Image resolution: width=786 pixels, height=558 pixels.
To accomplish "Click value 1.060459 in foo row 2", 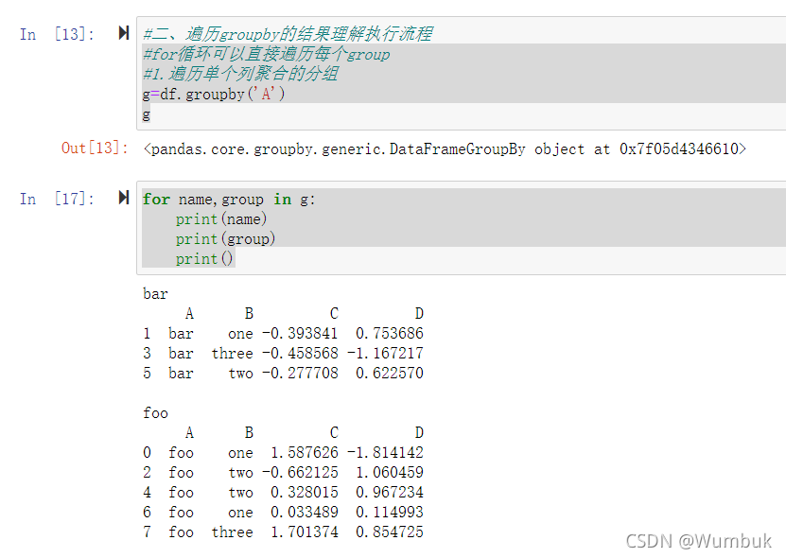I will tap(390, 472).
